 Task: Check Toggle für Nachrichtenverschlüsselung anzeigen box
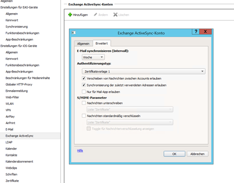89,129
